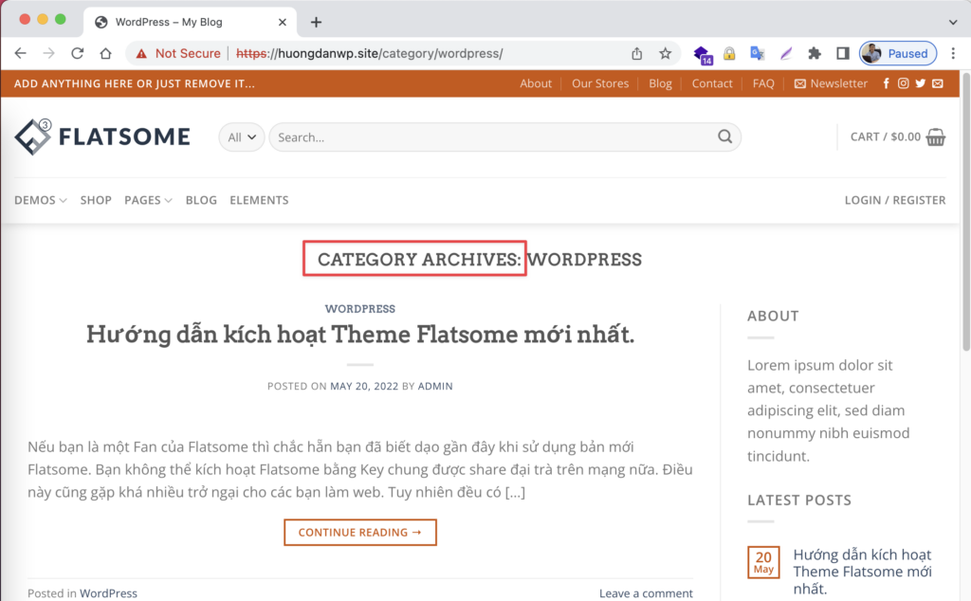Click the vertical page scrollbar
Viewport: 971px width, 601px height.
(x=965, y=210)
